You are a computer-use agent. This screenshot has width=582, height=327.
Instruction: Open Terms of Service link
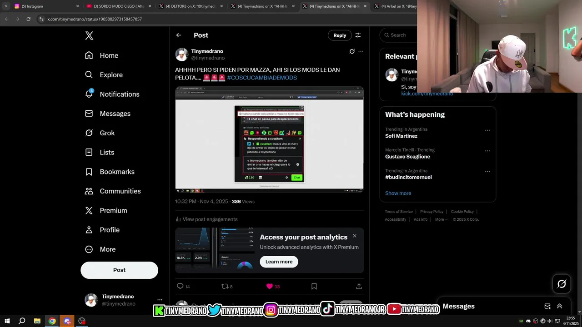399,212
